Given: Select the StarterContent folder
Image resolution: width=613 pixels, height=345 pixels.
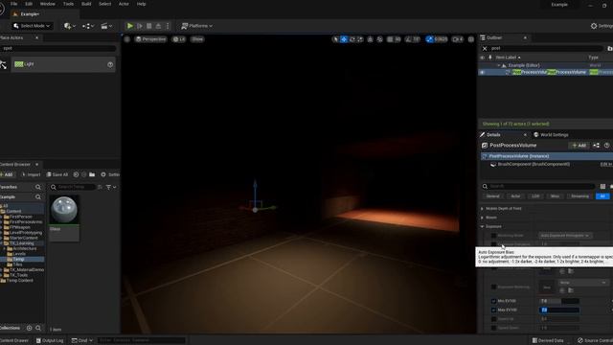Looking at the screenshot, I should [x=23, y=238].
